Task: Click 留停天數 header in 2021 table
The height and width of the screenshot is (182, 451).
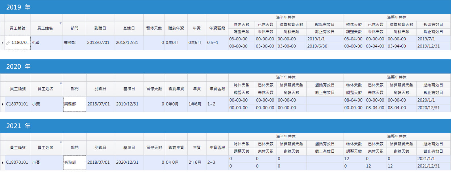Action: (x=154, y=148)
